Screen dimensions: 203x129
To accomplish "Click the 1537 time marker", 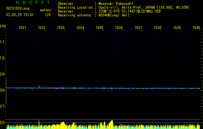I will [x=138, y=28].
